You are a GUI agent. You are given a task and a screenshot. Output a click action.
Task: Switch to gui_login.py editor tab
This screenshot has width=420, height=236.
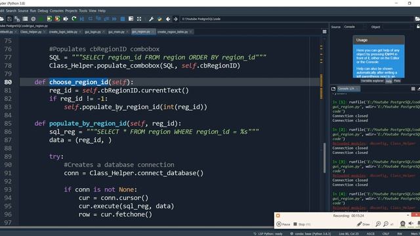(x=93, y=32)
